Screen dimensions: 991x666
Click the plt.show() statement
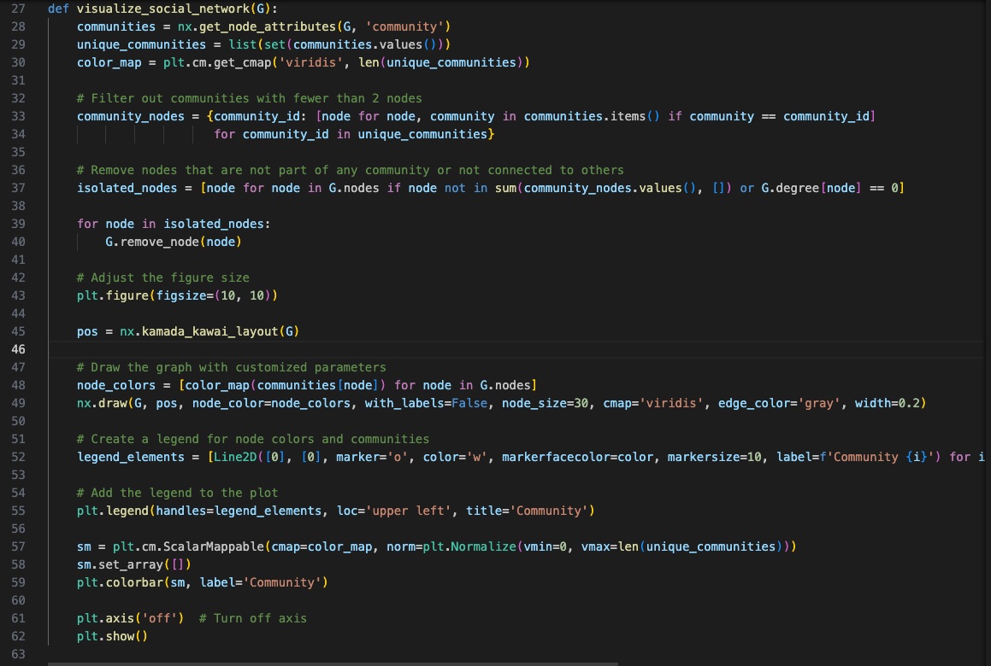(x=112, y=636)
